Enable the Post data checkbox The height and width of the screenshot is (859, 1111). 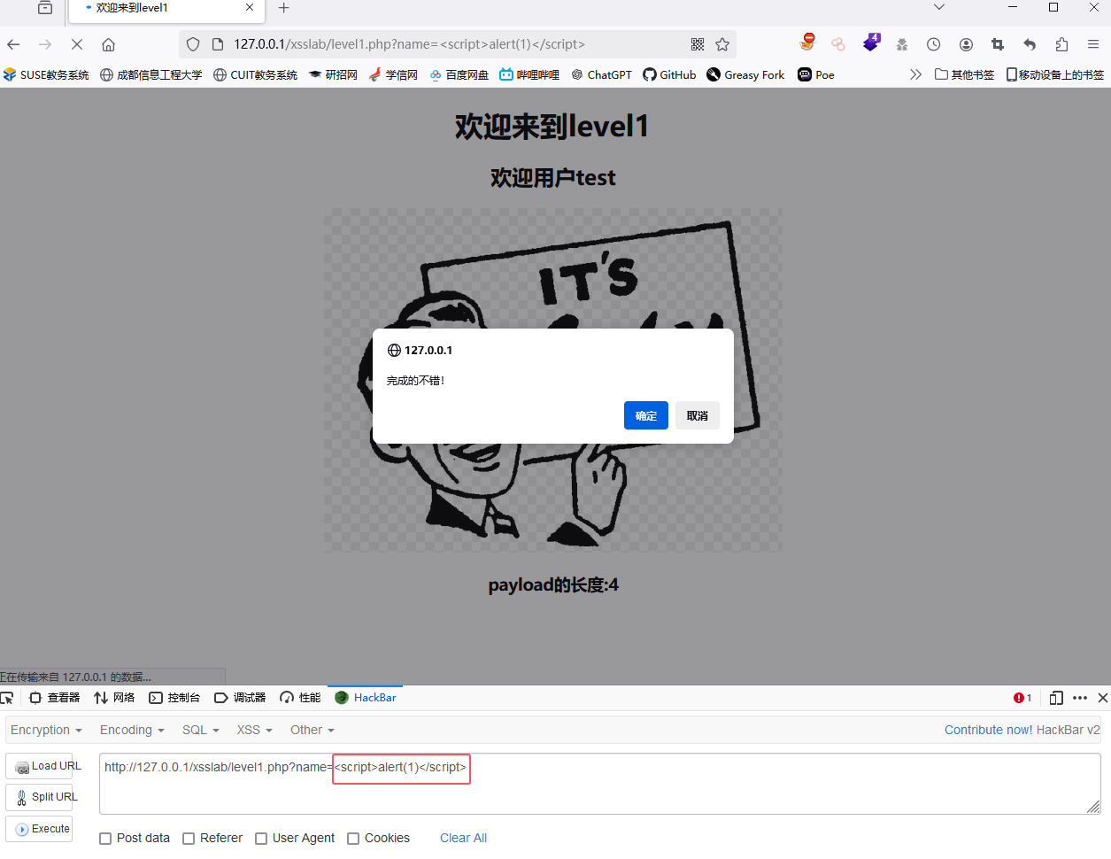tap(105, 838)
